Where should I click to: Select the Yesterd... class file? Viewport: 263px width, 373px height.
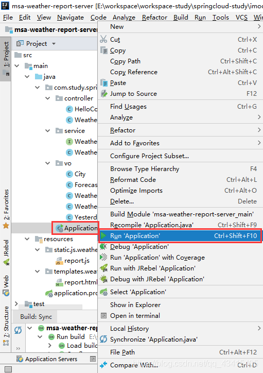(x=82, y=217)
